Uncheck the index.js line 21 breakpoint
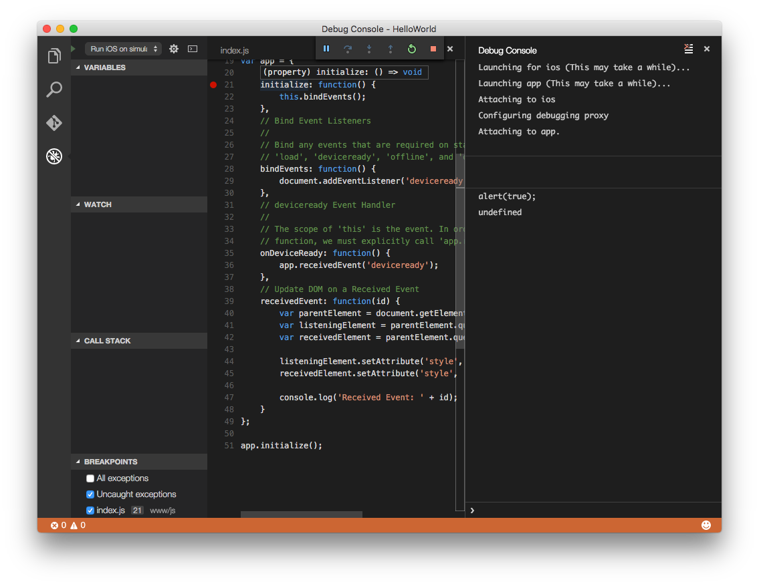This screenshot has width=759, height=586. pos(90,510)
